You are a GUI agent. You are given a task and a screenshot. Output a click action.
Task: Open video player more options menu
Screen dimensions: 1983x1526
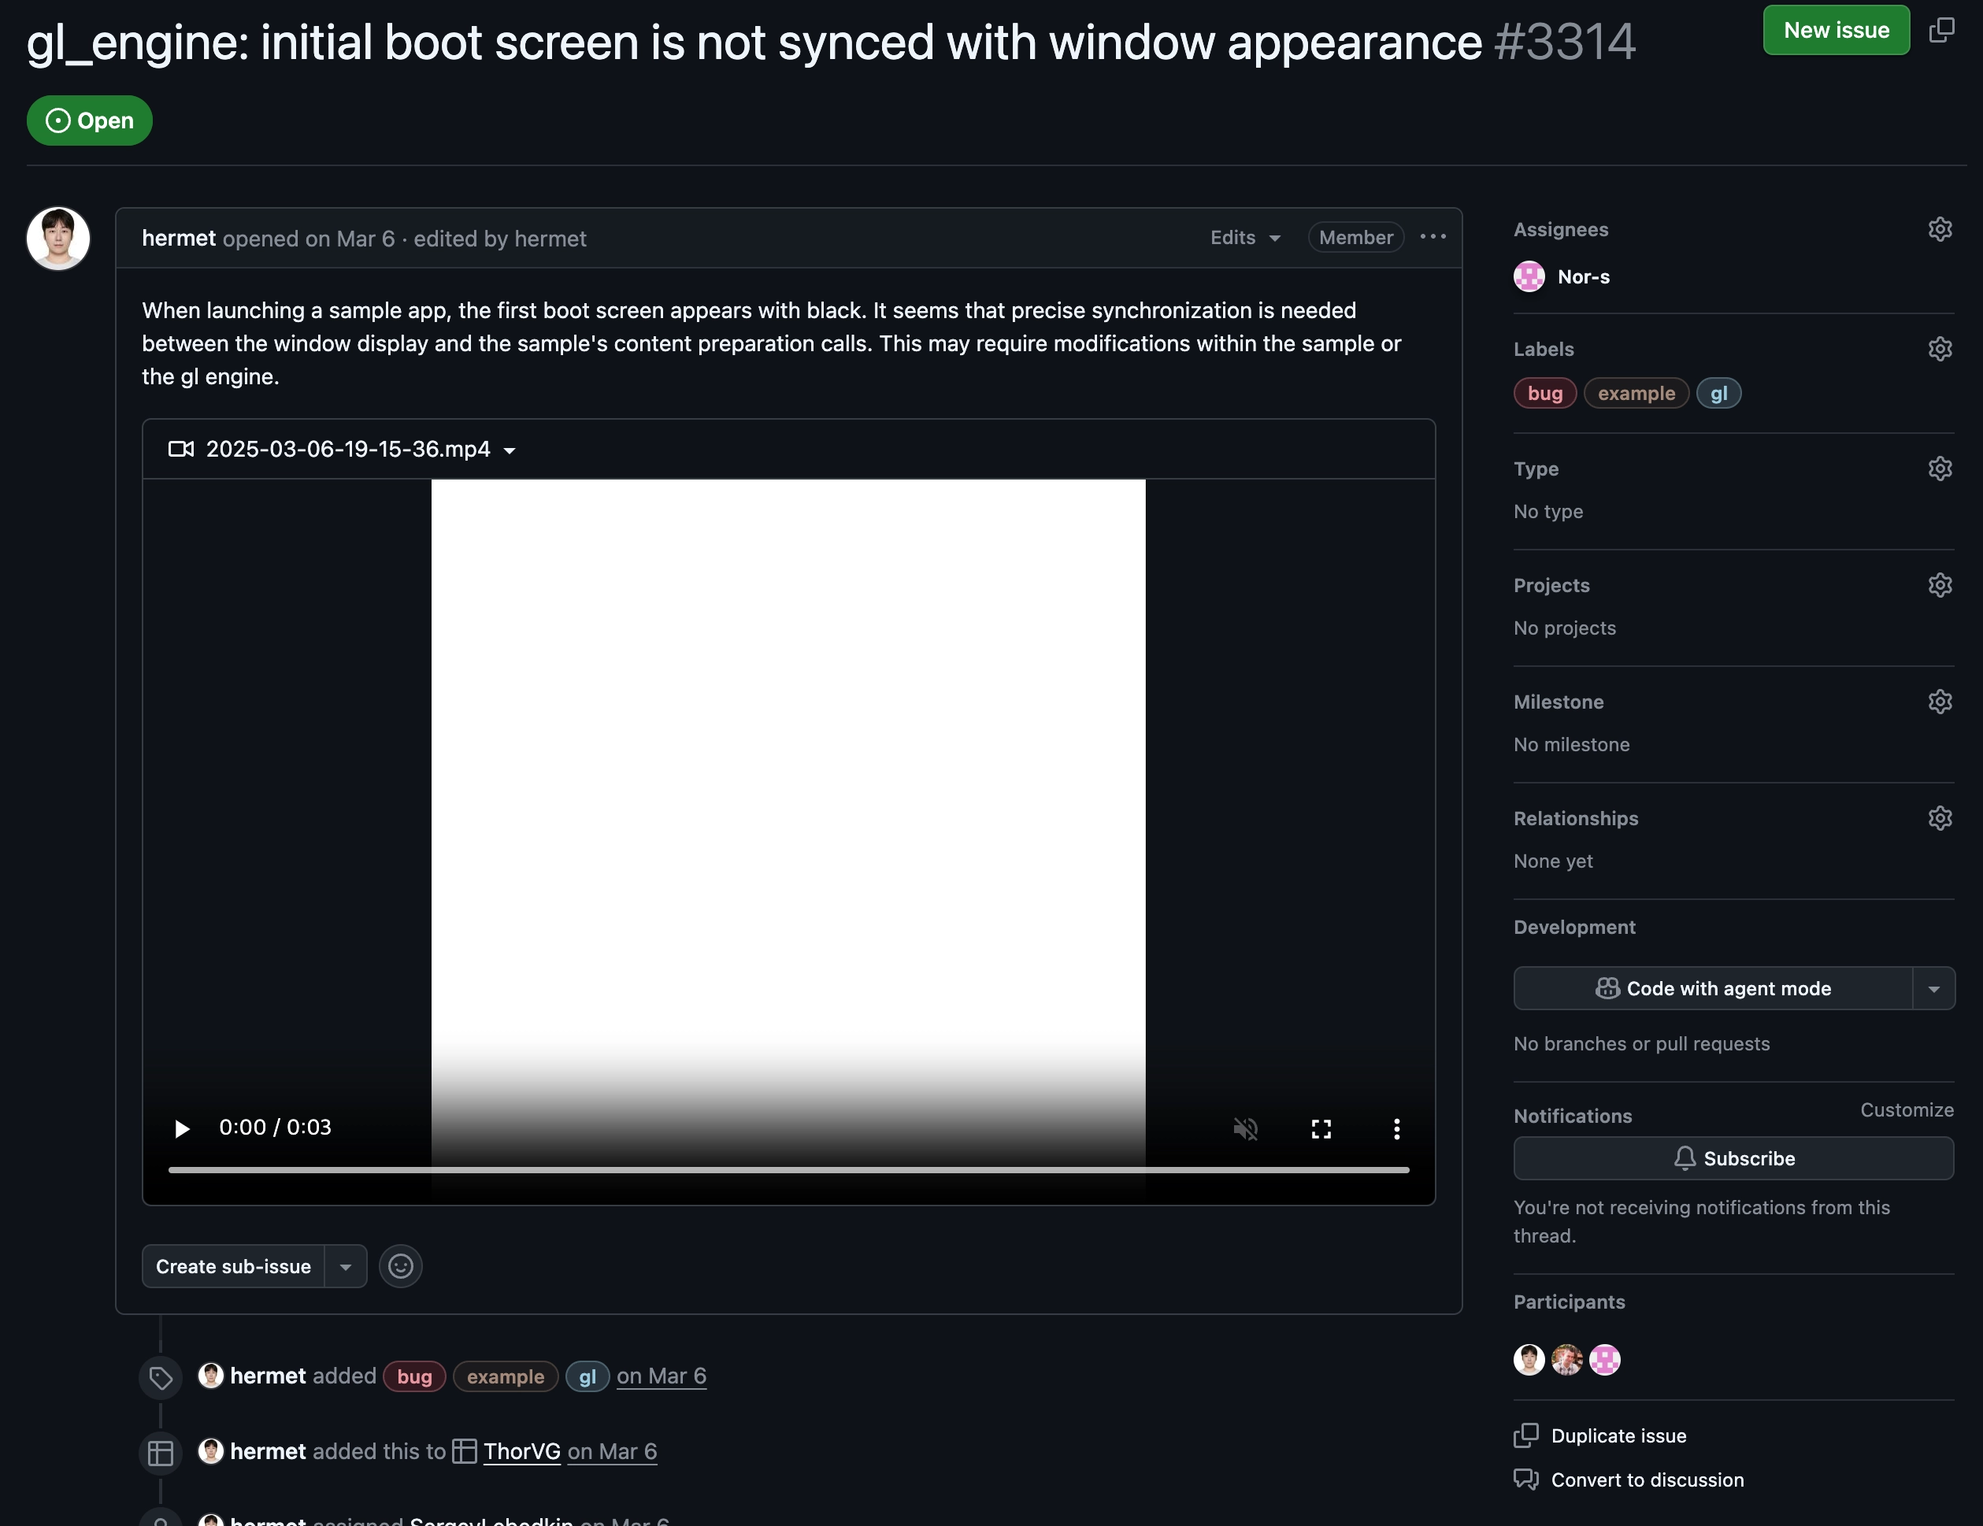point(1396,1128)
